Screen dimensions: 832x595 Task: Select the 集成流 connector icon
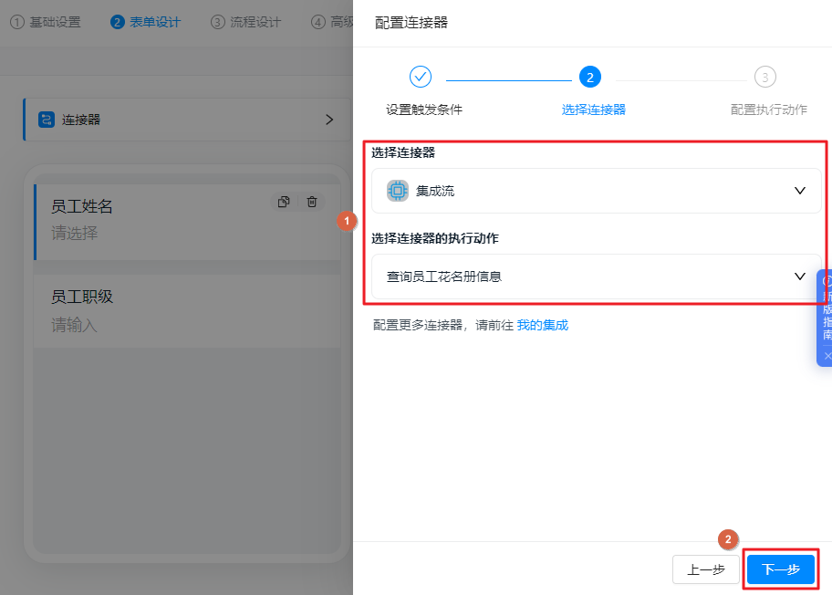[396, 191]
